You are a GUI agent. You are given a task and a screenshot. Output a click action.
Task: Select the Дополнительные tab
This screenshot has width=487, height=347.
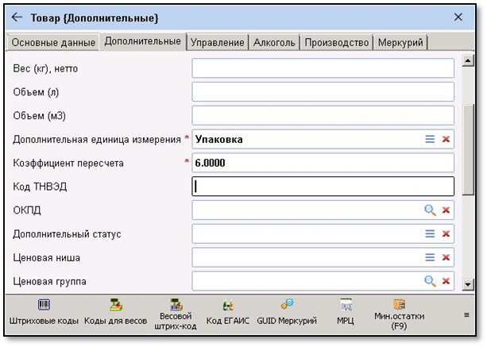point(142,41)
